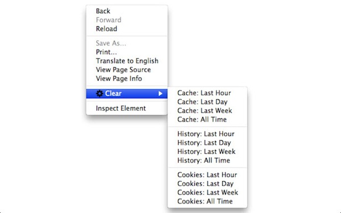The width and height of the screenshot is (341, 213).
Task: Choose Translate to English
Action: 127,61
